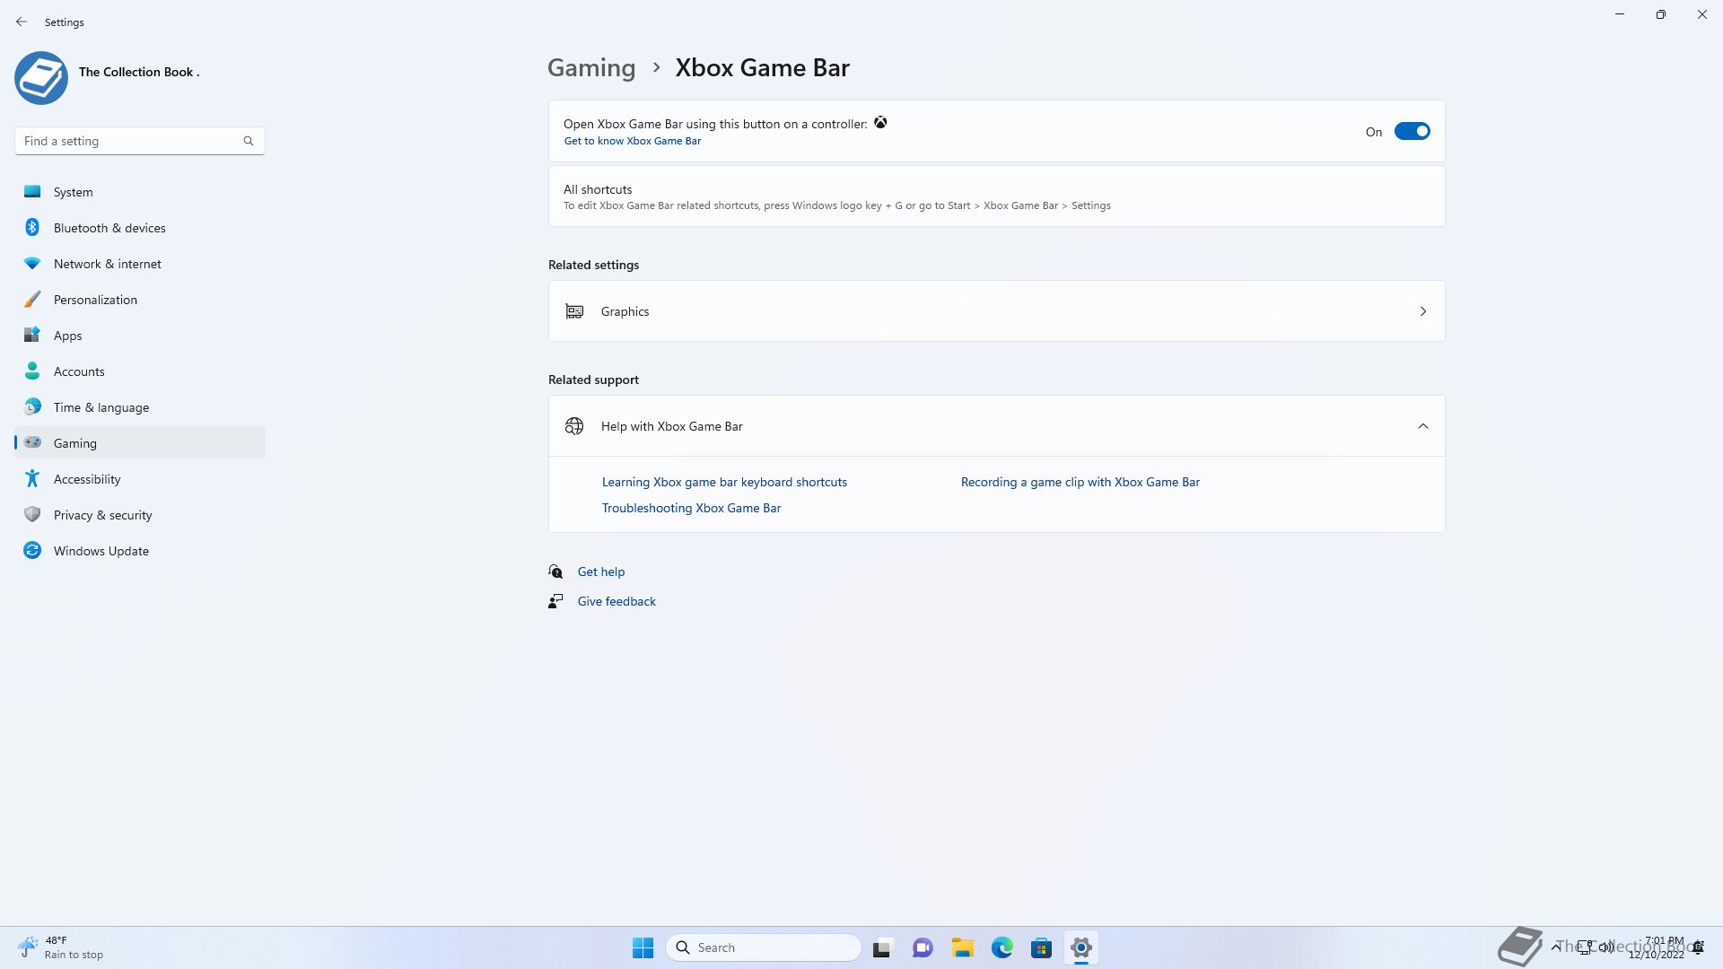Image resolution: width=1723 pixels, height=969 pixels.
Task: Click the All shortcuts card
Action: click(996, 196)
